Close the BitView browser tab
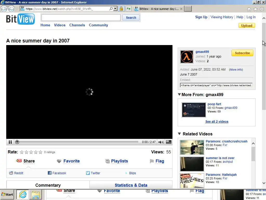This screenshot has height=200, width=266. tap(181, 9)
